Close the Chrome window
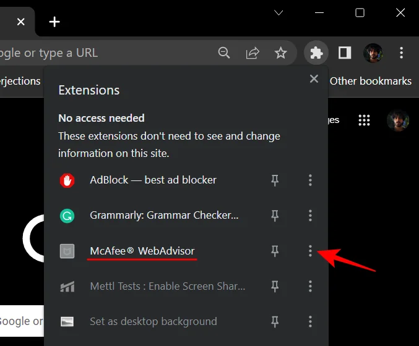The height and width of the screenshot is (346, 419). click(400, 12)
